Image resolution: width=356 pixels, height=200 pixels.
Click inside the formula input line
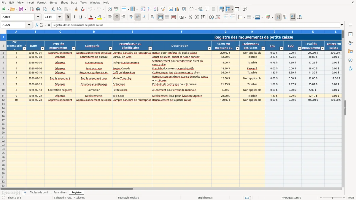pyautogui.click(x=195, y=25)
